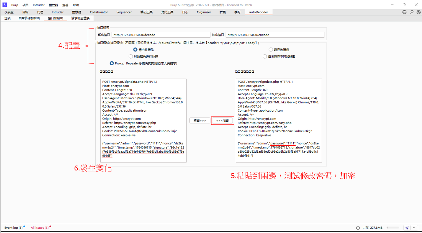Open the 项目 menu
This screenshot has height=233, width=422.
pos(25,5)
